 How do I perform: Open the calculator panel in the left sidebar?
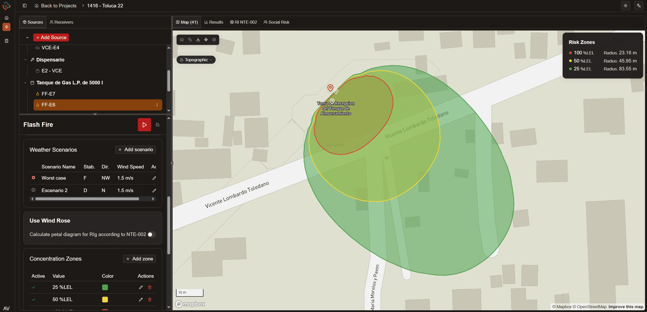[7, 41]
